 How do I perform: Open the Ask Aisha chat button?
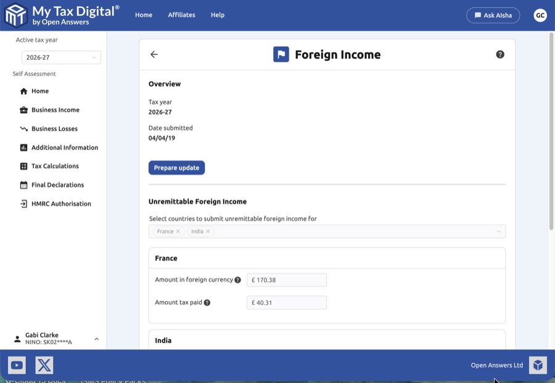pos(493,15)
